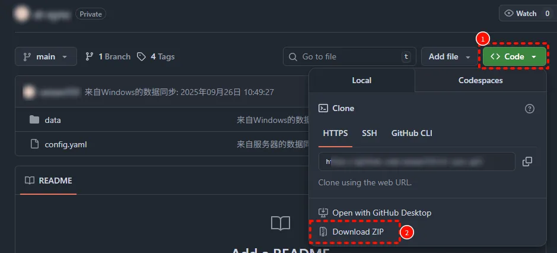This screenshot has width=557, height=253.
Task: Click the repository owner avatar at top left
Action: coord(21,14)
